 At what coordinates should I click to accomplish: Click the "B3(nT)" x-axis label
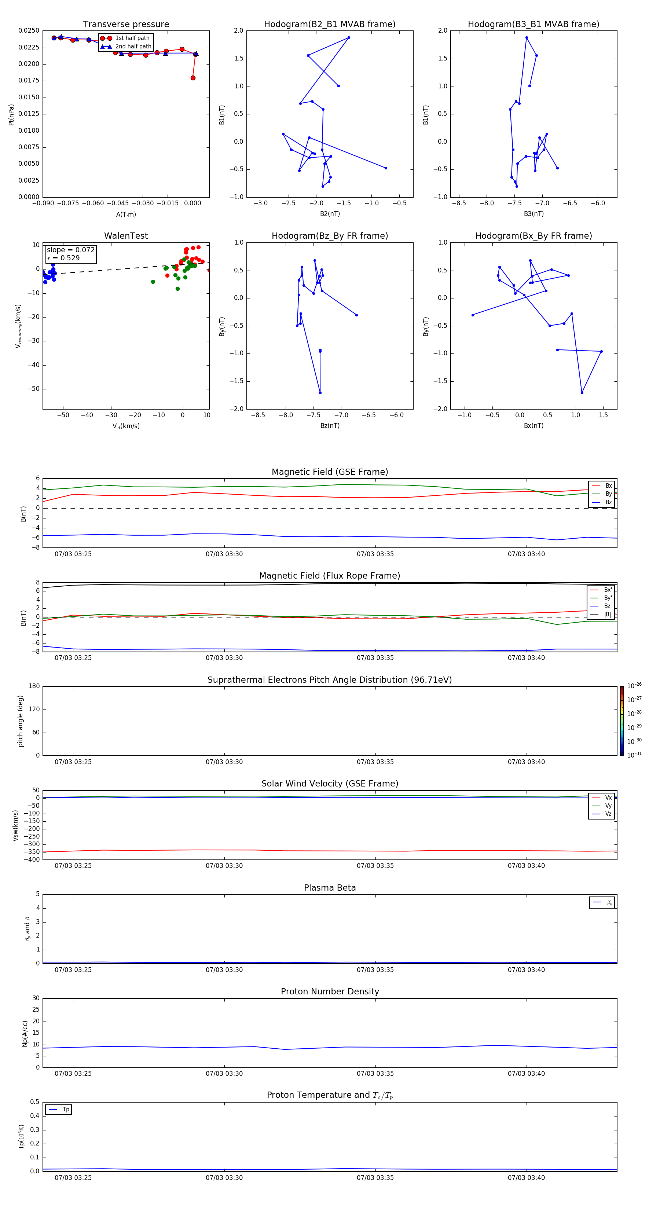click(x=533, y=214)
